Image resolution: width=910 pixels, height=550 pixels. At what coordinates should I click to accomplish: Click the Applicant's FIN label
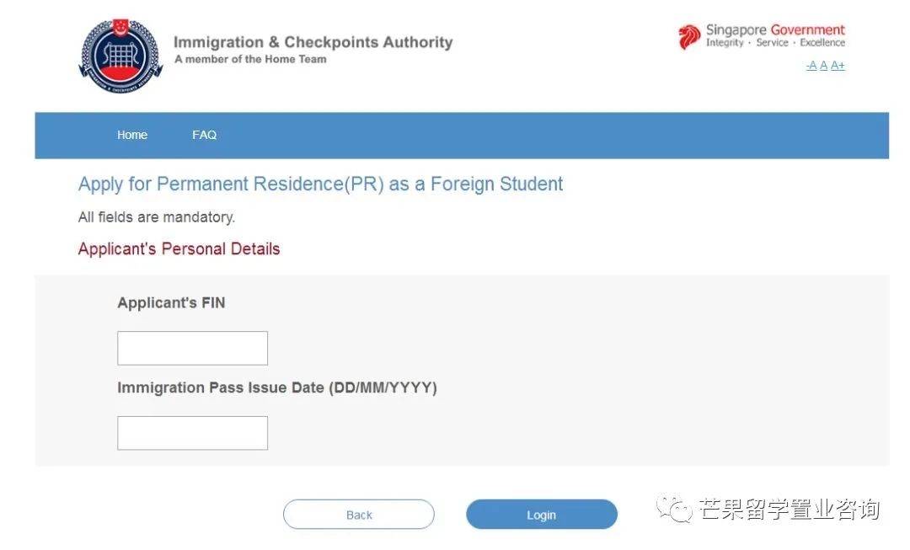pos(171,302)
